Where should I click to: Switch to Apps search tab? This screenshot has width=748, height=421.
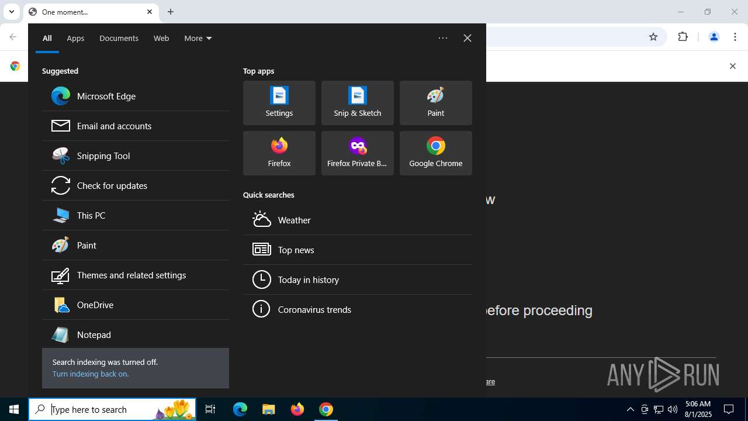(75, 38)
